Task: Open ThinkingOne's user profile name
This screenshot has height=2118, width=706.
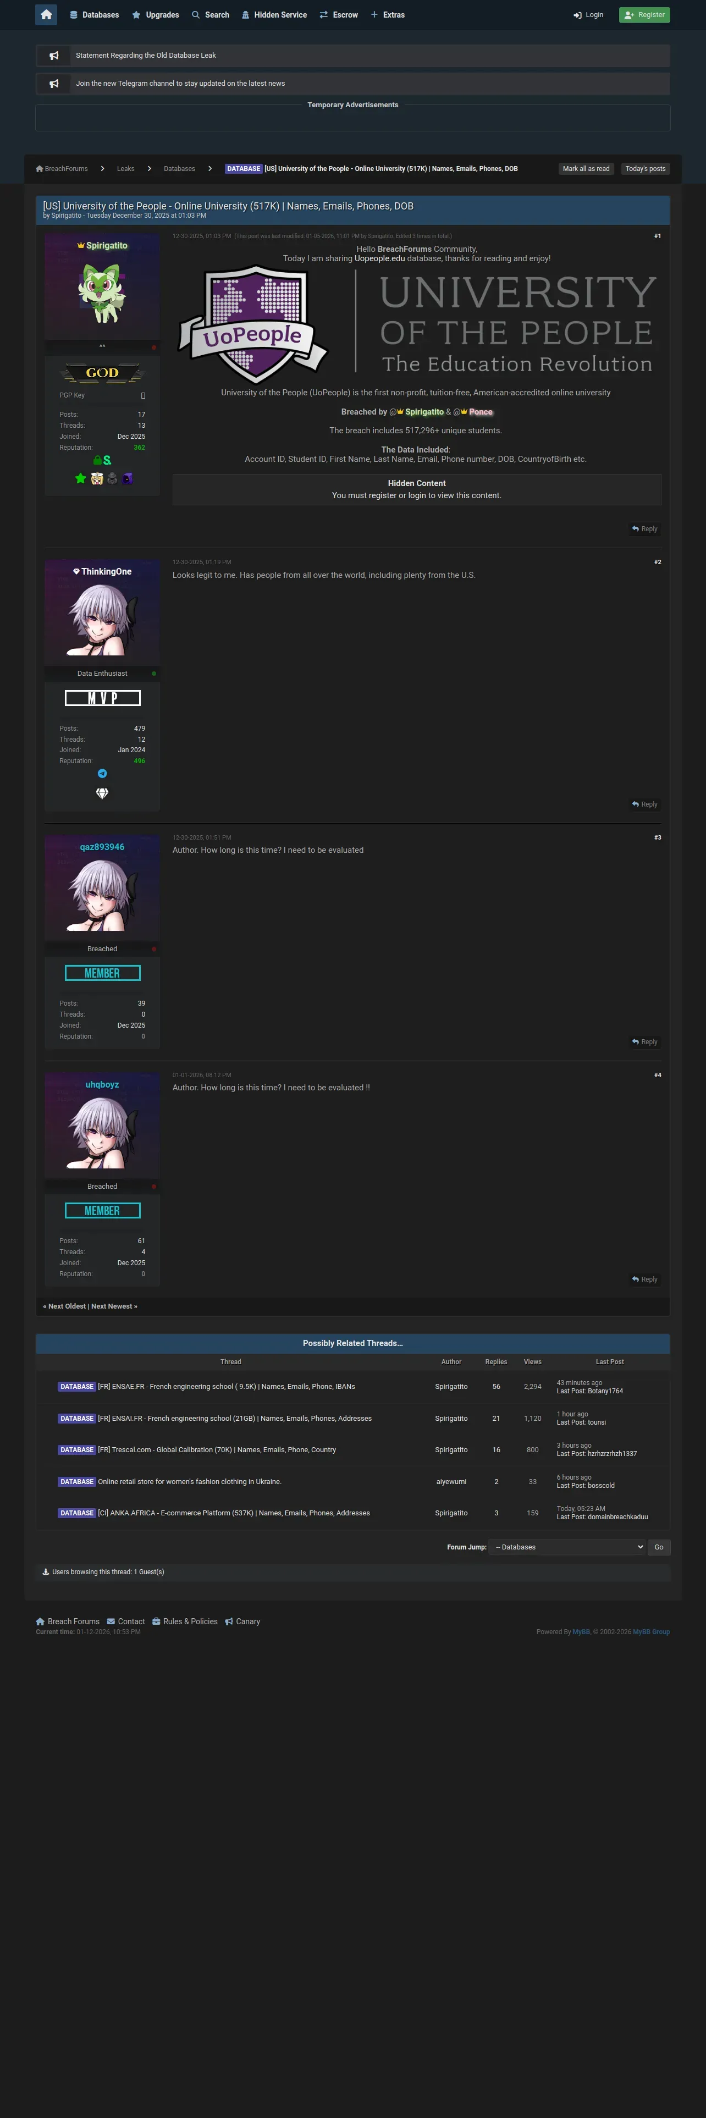Action: click(106, 571)
